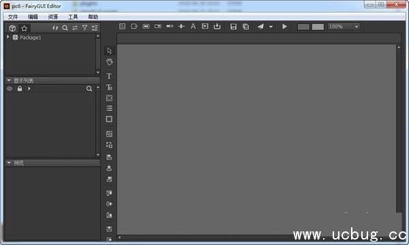
Task: Click library panel scrollbar down arrow
Action: click(98, 72)
